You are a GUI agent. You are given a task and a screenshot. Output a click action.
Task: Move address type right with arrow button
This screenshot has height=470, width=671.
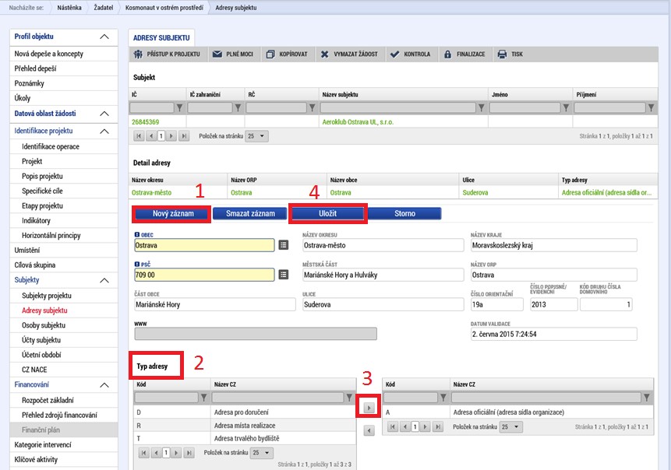click(369, 408)
